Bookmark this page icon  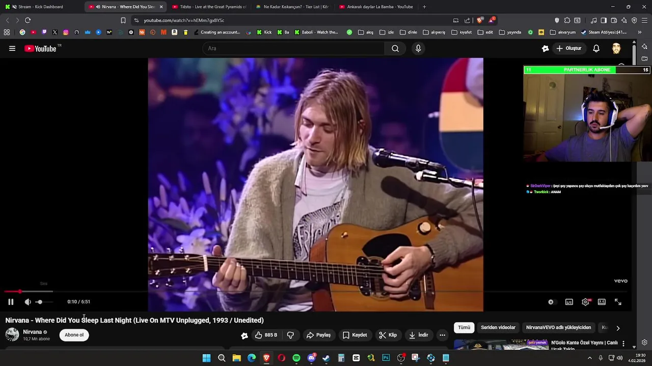point(123,20)
